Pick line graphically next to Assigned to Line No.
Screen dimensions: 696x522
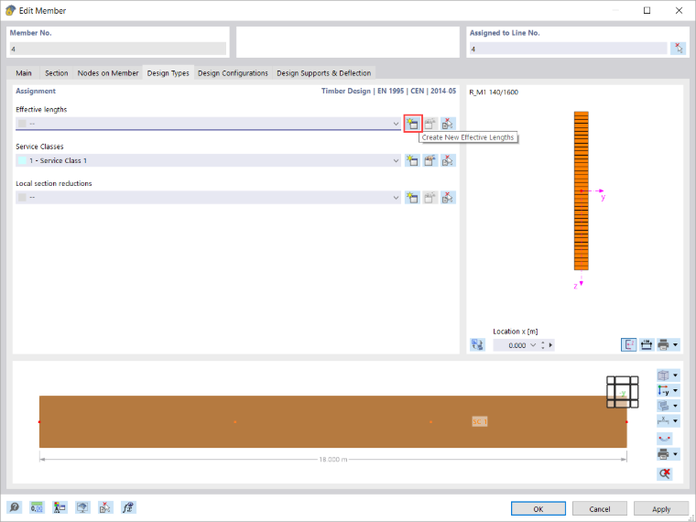pyautogui.click(x=678, y=49)
